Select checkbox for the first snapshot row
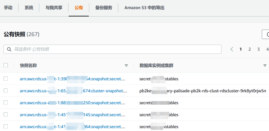Screen dimensions: 269x131 coord(6,78)
